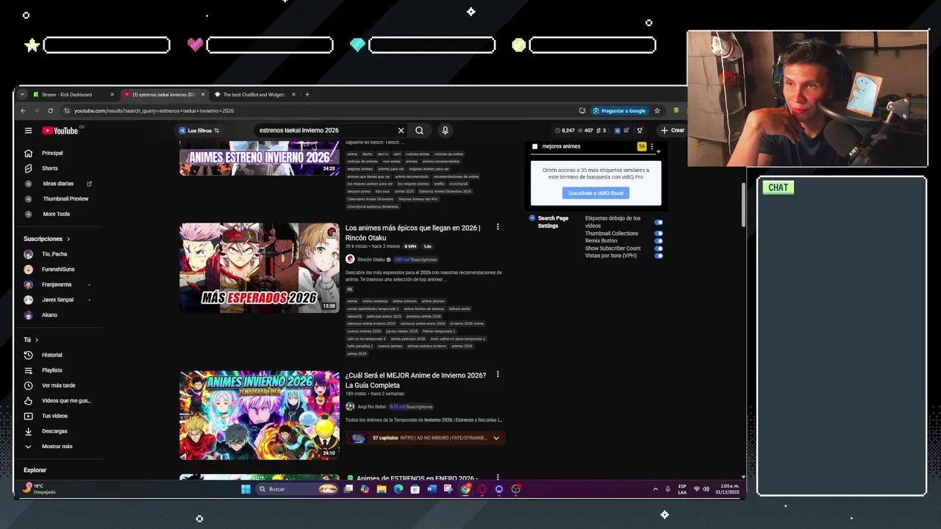The width and height of the screenshot is (941, 529).
Task: Expand the 57 capítulos chapter dropdown
Action: click(x=496, y=438)
